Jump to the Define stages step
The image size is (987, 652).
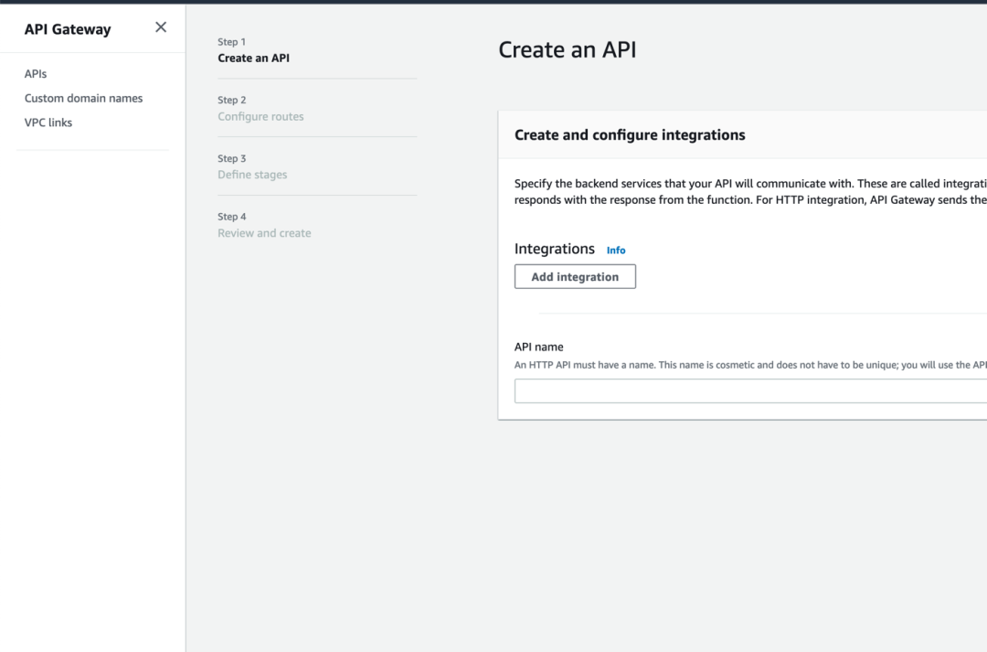click(252, 176)
